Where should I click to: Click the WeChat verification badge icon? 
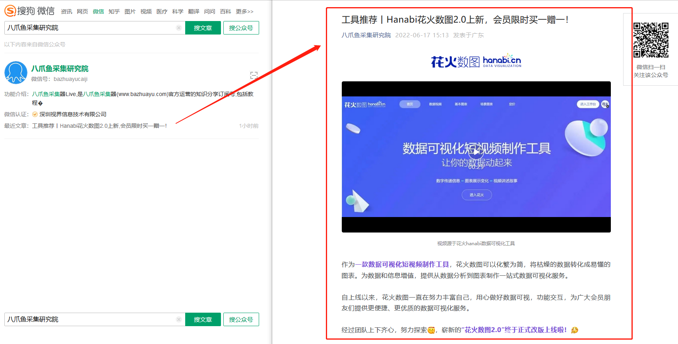click(35, 114)
